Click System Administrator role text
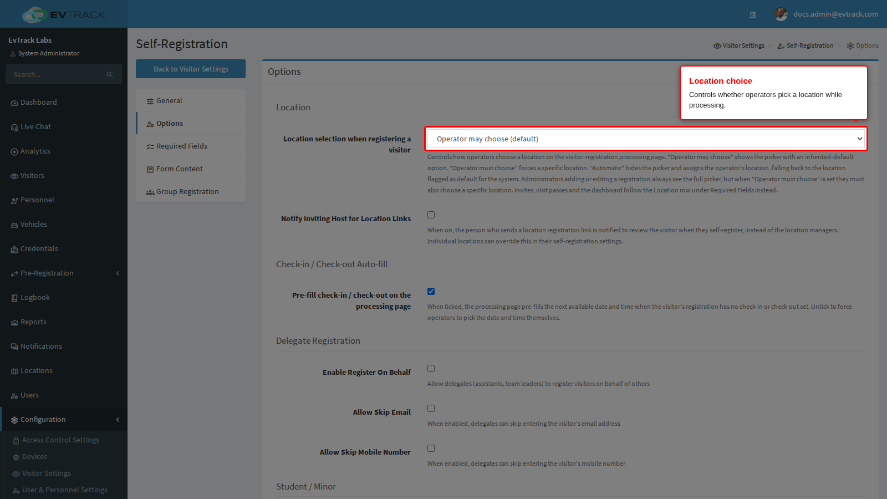The image size is (887, 499). coord(49,53)
